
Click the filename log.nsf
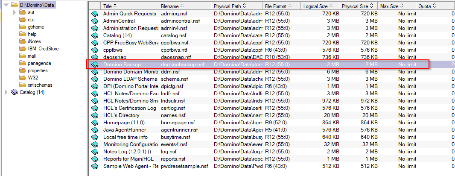[169, 152]
